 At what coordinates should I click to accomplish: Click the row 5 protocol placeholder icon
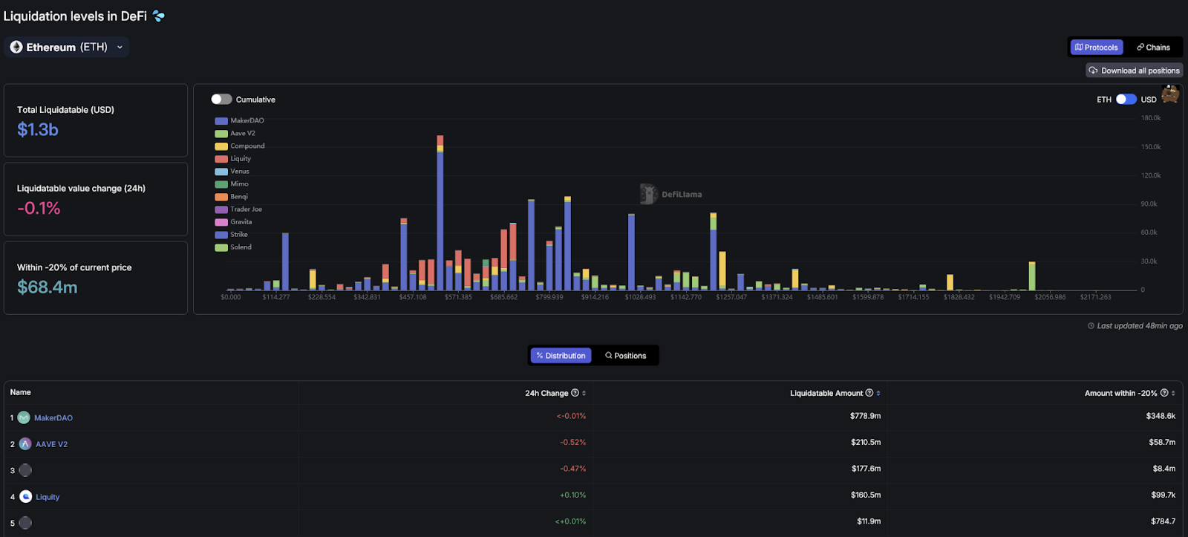click(x=25, y=523)
